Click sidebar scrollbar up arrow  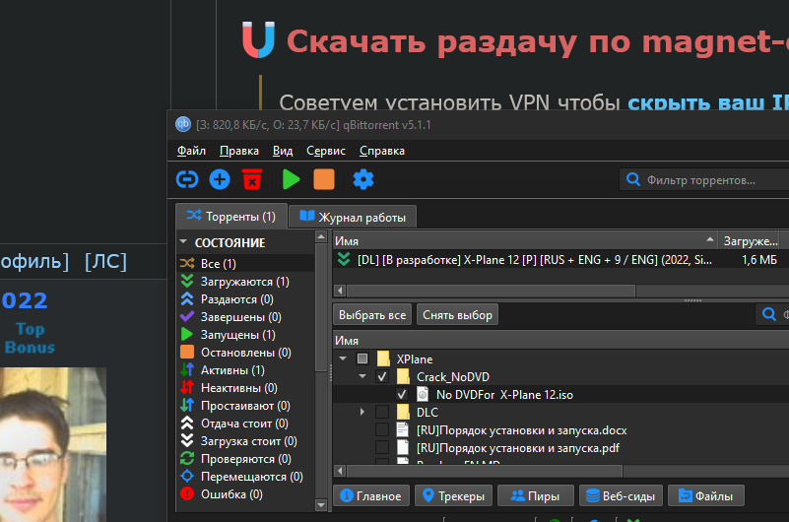click(x=321, y=236)
